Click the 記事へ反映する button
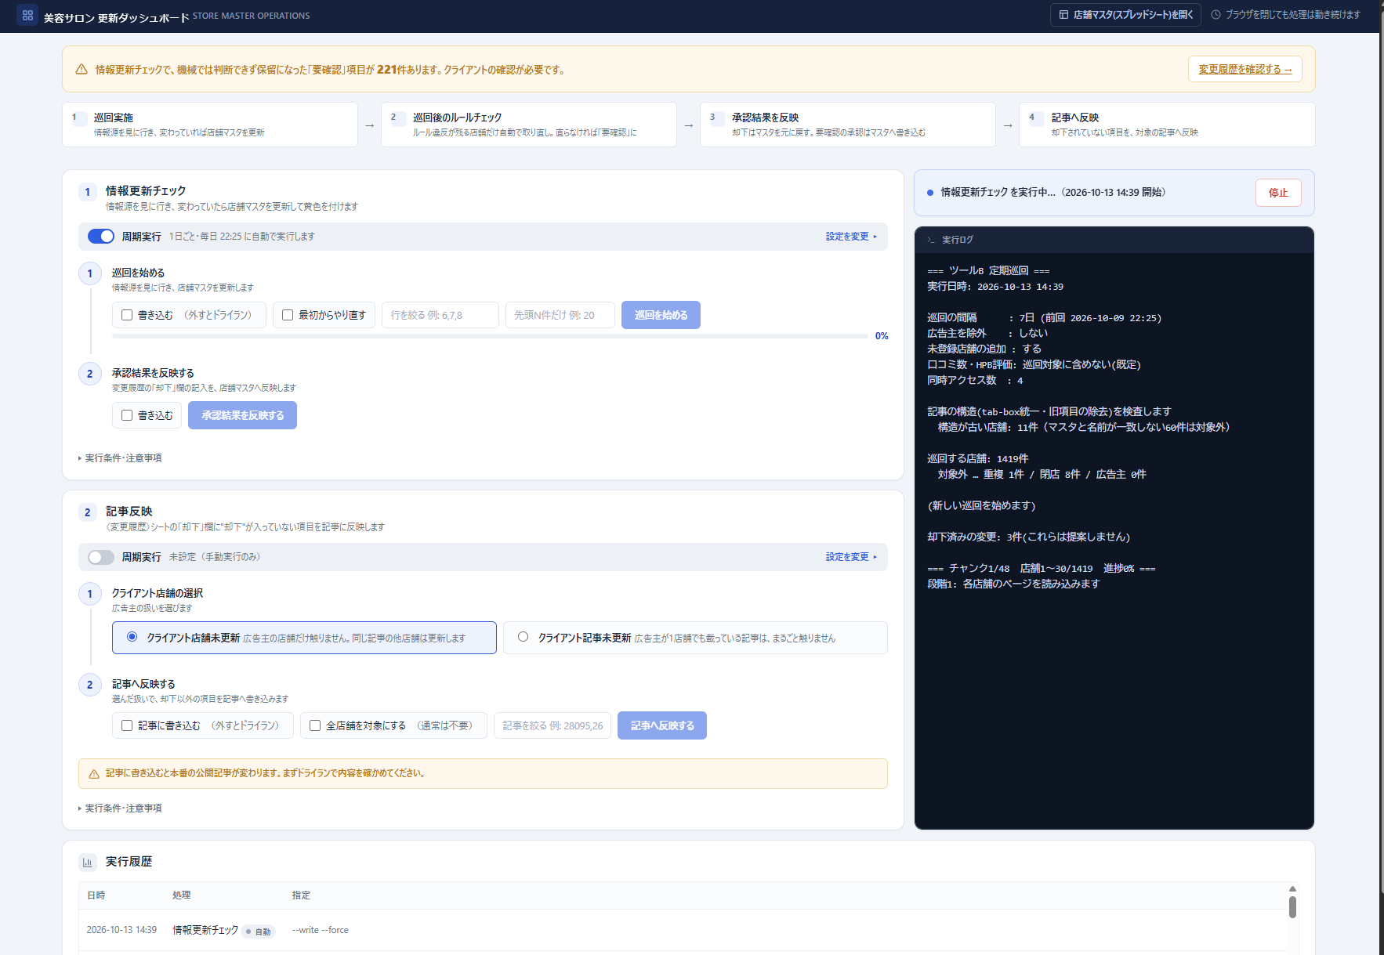1384x955 pixels. tap(662, 725)
